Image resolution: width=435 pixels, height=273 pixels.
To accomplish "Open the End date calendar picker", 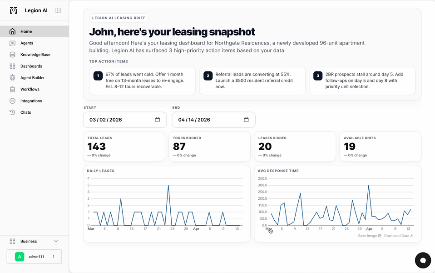I will 246,120.
